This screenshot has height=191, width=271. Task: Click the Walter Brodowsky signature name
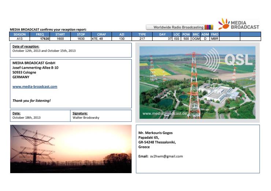(x=86, y=118)
